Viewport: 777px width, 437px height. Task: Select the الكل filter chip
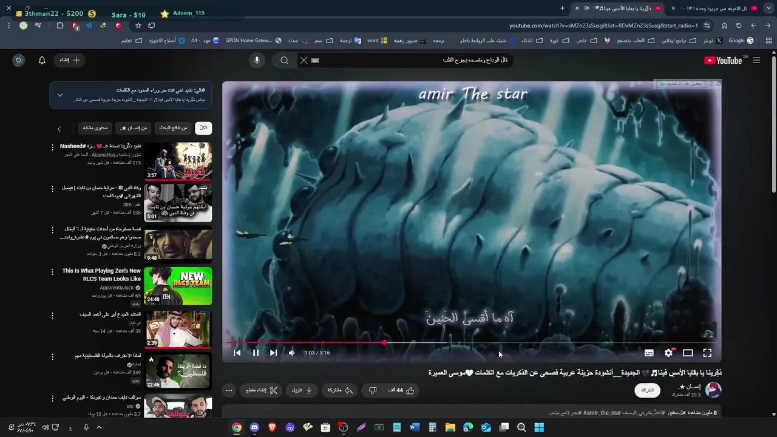[x=203, y=128]
